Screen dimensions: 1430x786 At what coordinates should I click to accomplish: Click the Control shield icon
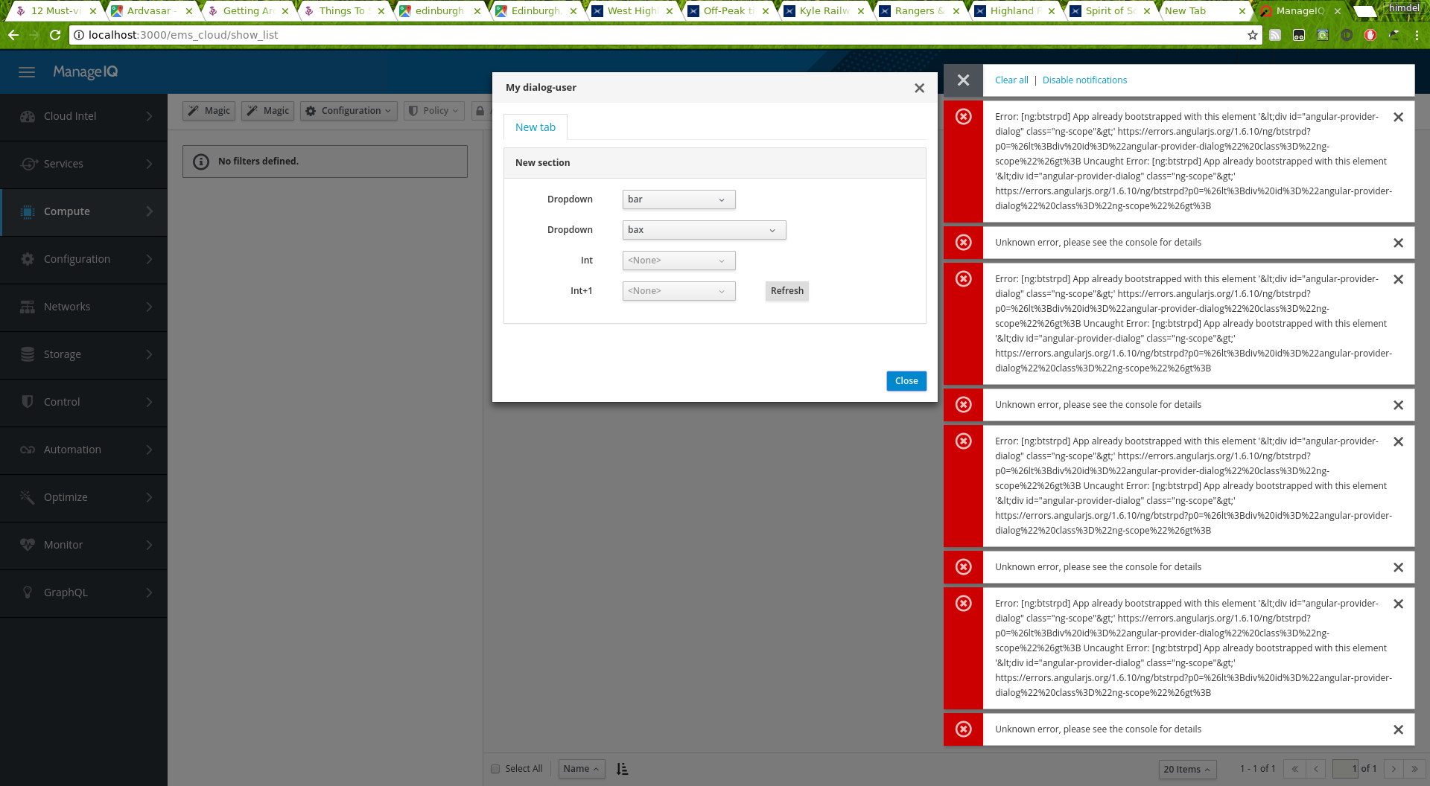pos(28,402)
